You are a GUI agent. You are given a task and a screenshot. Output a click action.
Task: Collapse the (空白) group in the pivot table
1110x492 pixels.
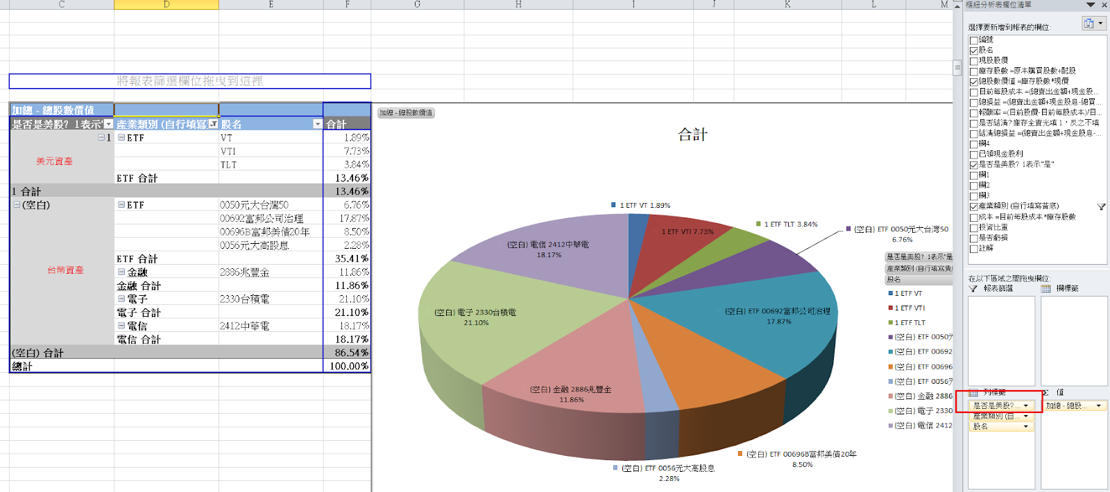[17, 205]
